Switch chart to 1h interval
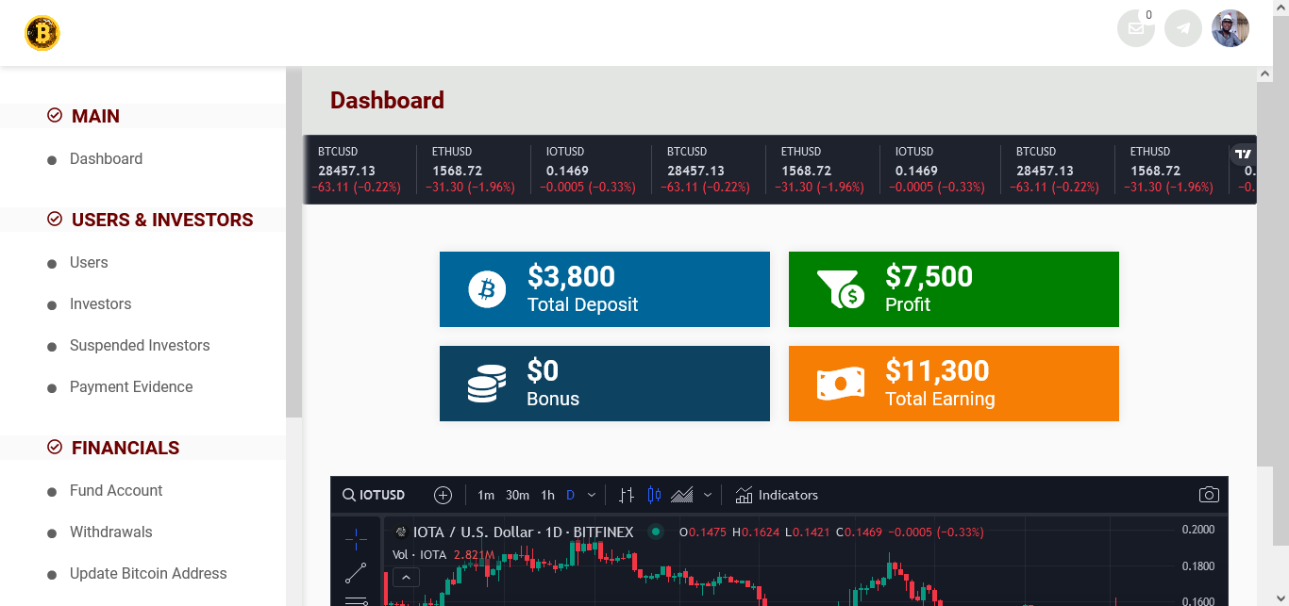1289x606 pixels. point(547,495)
